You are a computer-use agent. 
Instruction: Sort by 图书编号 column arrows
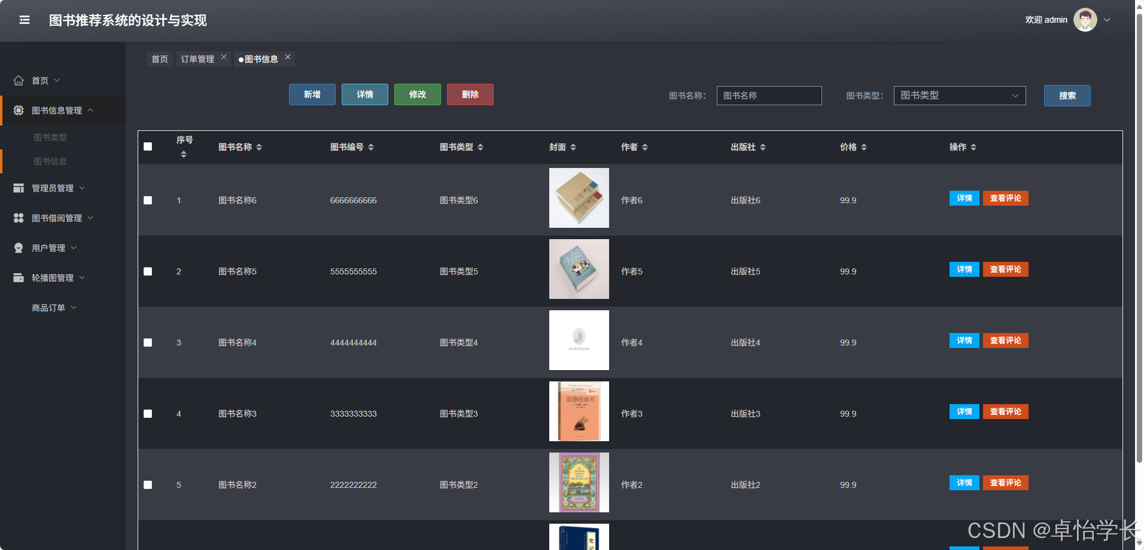click(371, 147)
